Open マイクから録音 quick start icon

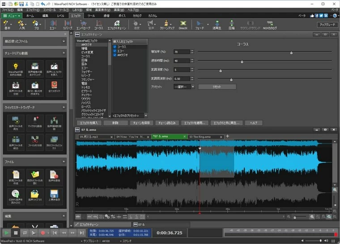click(35, 123)
